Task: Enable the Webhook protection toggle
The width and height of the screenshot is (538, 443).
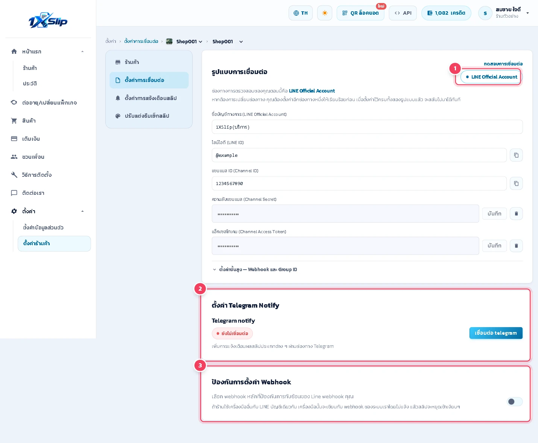Action: [x=514, y=402]
